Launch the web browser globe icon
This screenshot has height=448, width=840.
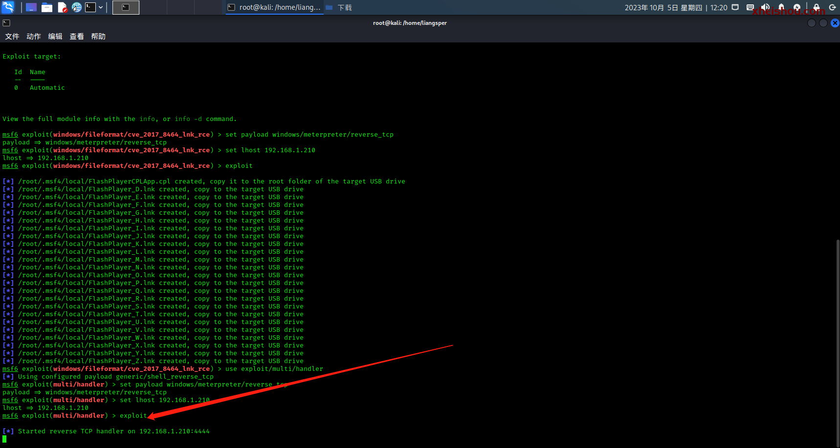point(77,7)
